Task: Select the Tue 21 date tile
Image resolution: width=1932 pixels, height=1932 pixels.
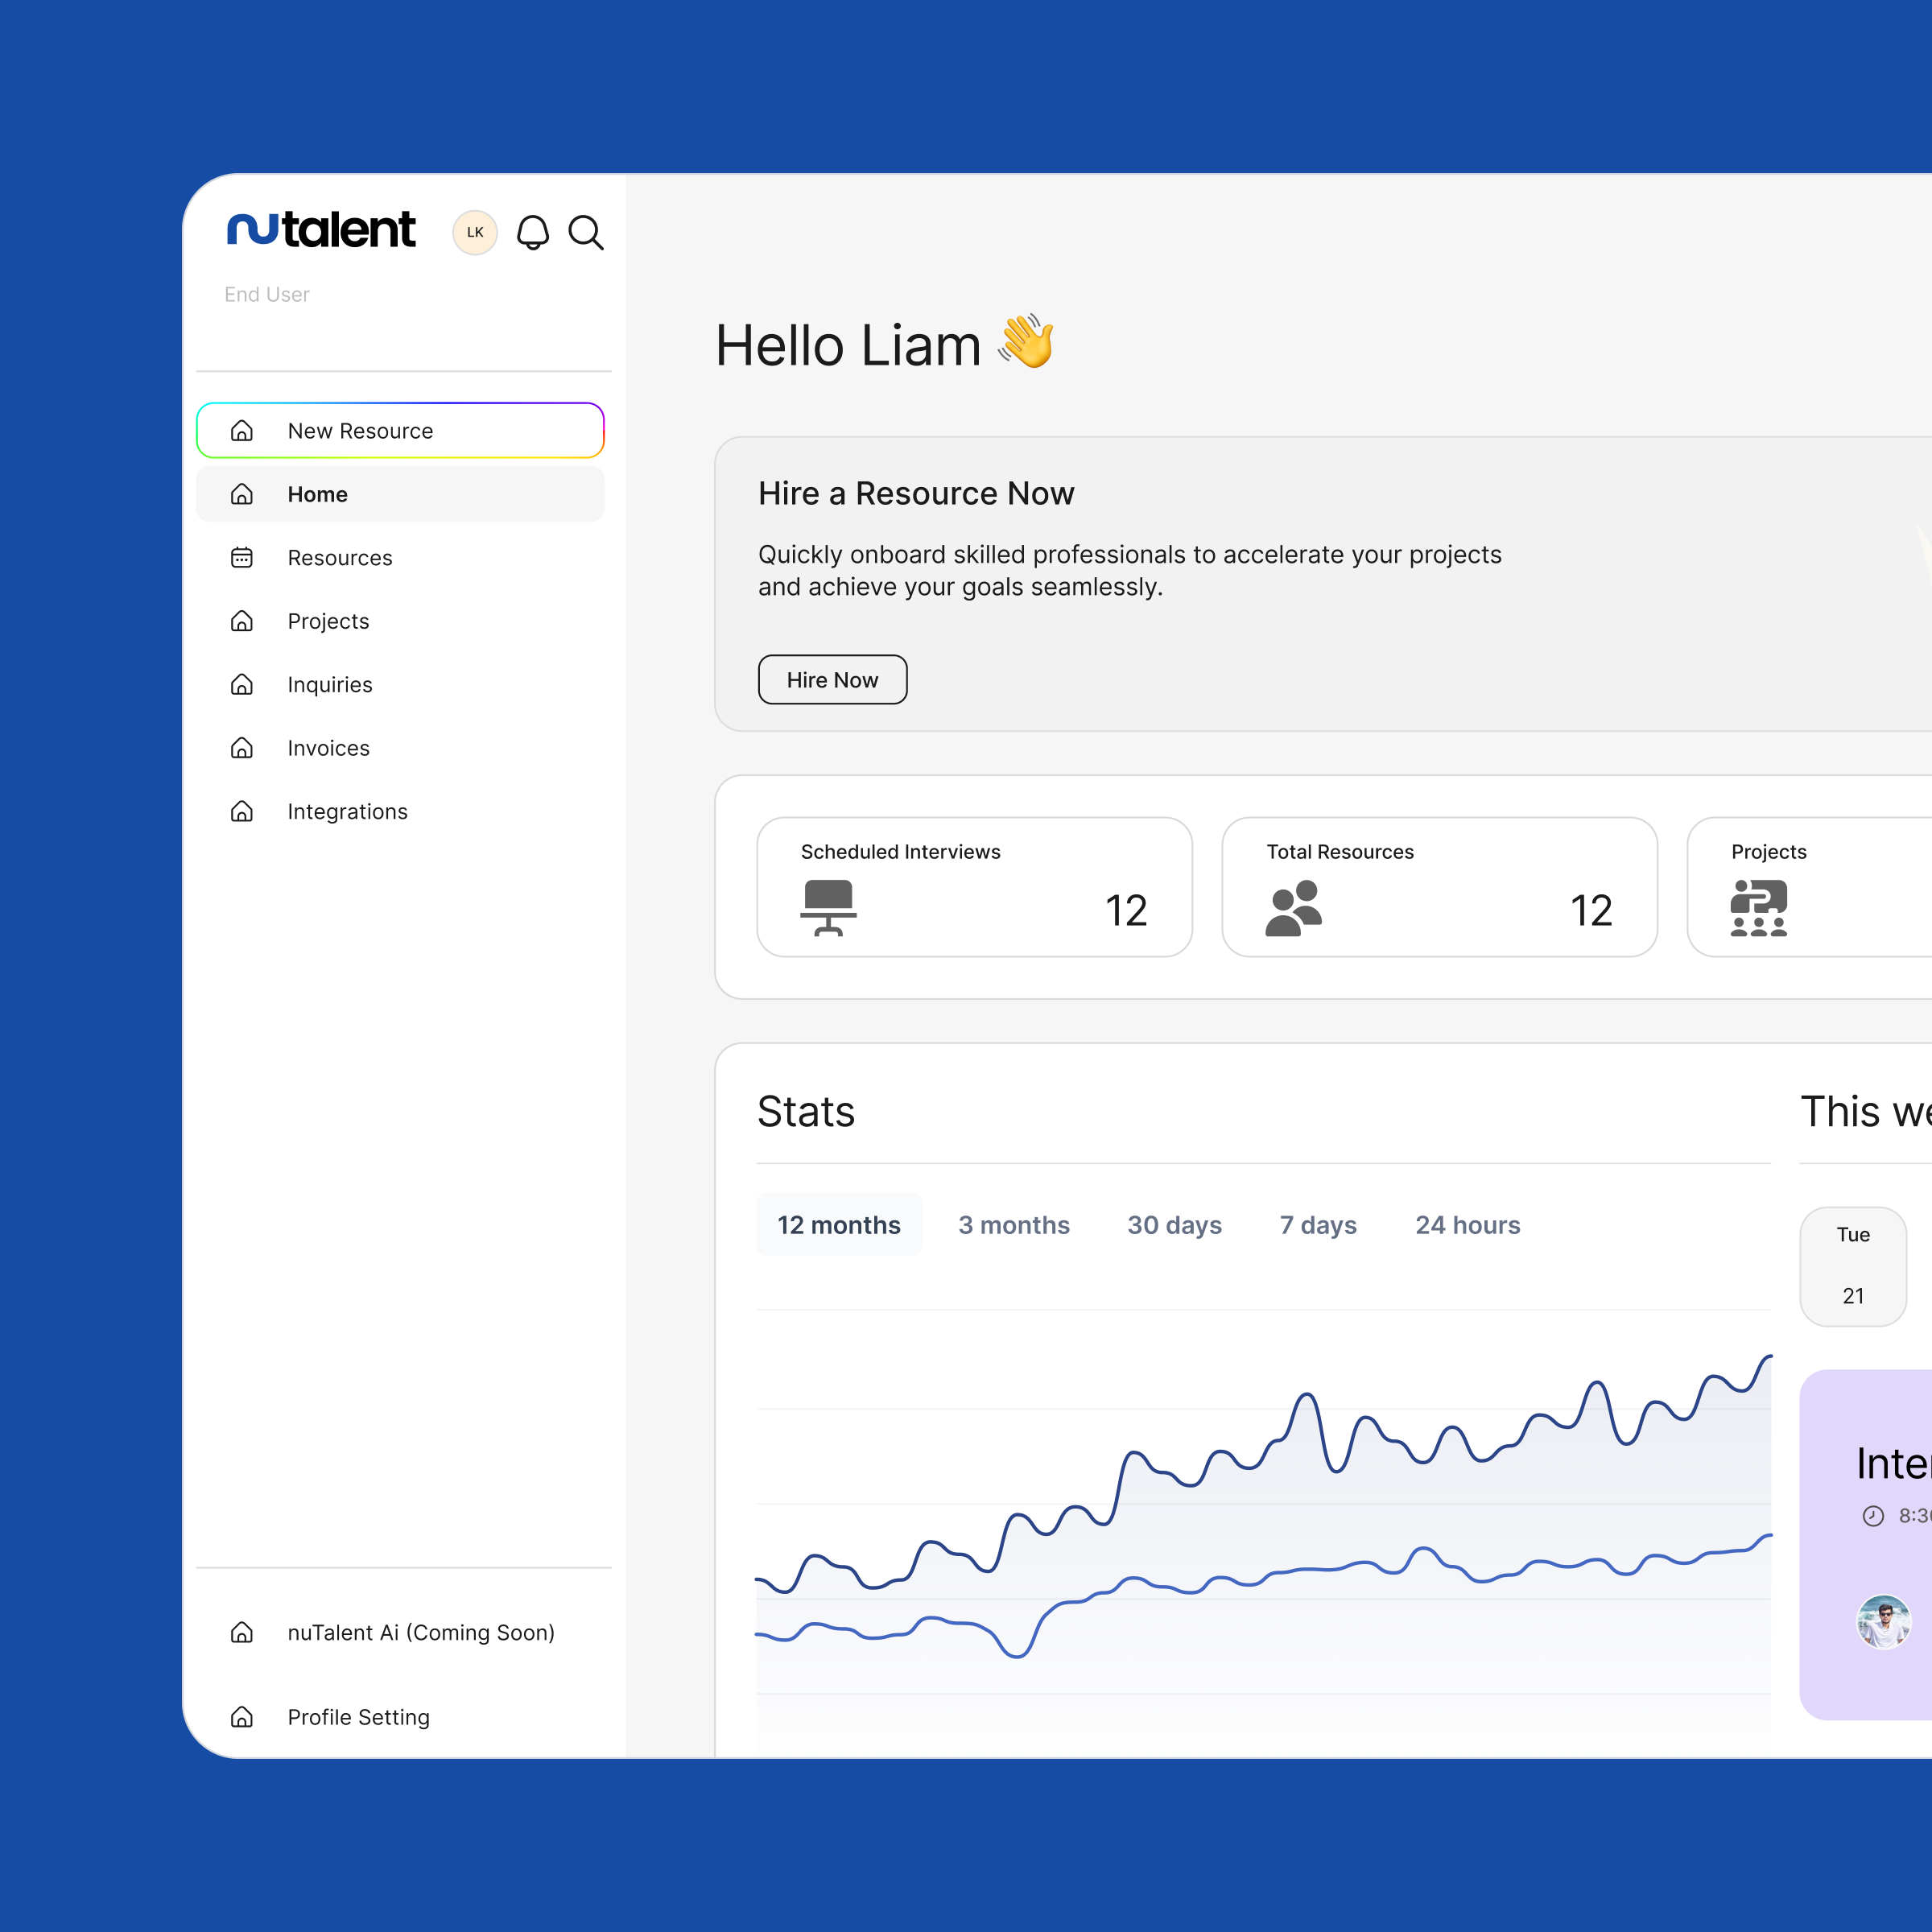Action: [x=1853, y=1266]
